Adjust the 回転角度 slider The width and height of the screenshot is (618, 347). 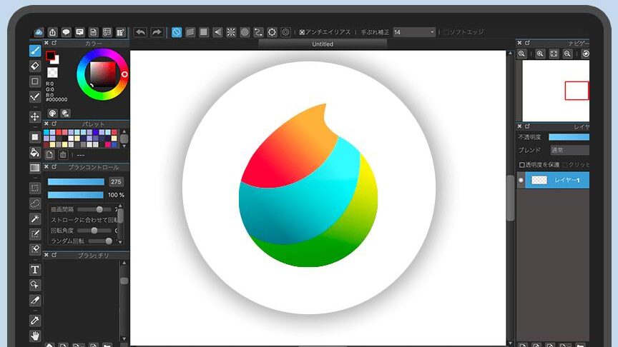(x=94, y=230)
